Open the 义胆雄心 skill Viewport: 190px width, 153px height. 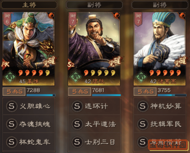point(29,106)
